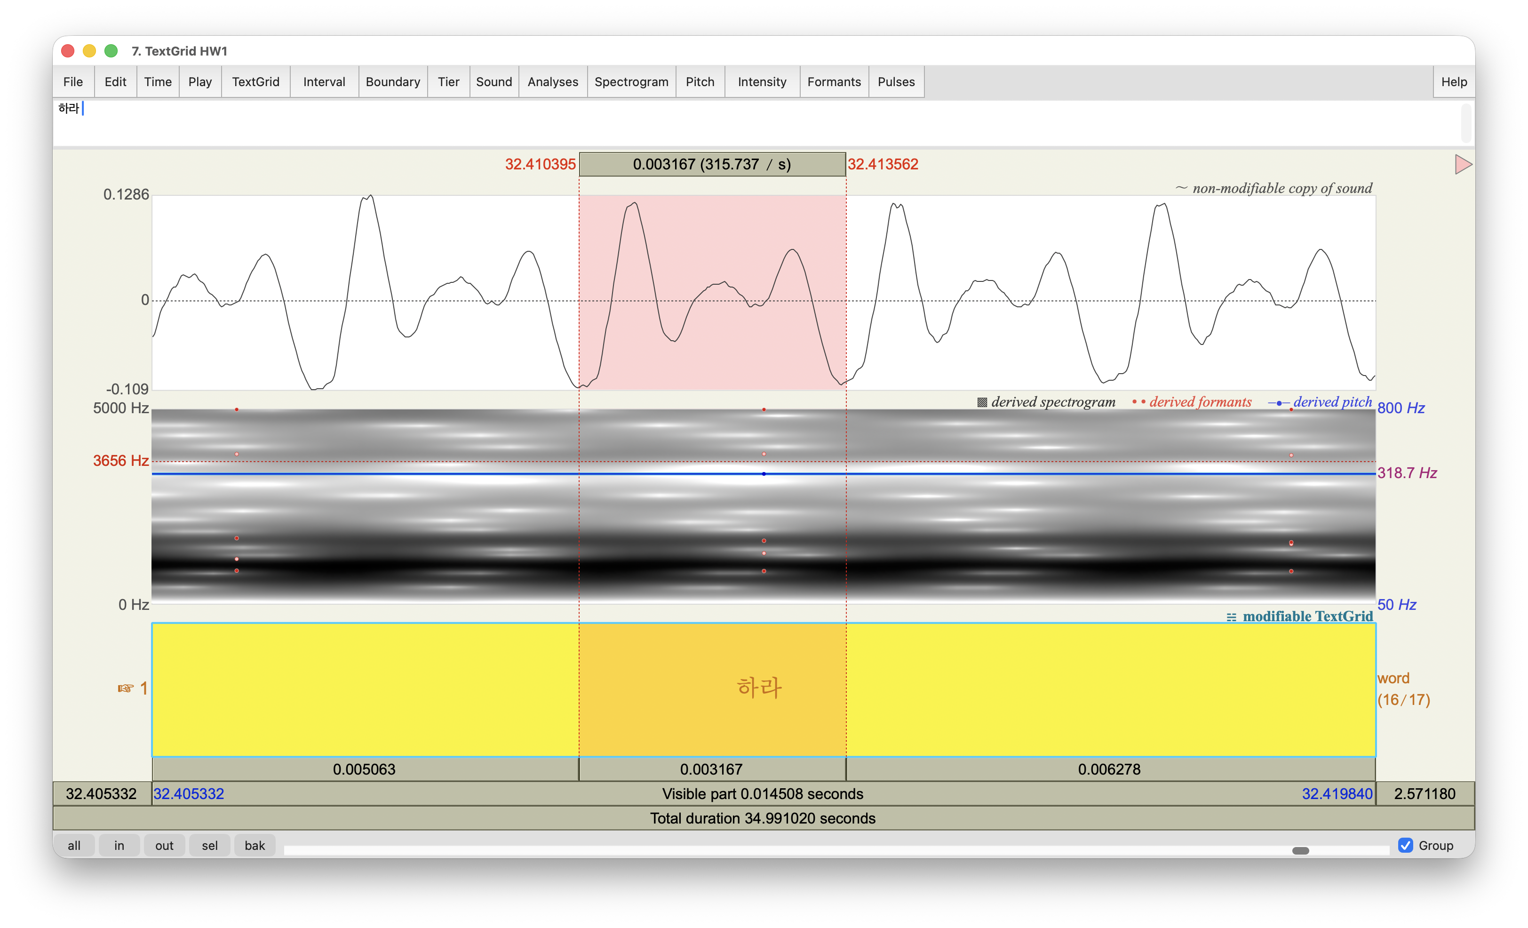This screenshot has width=1528, height=928.
Task: Open the Formants menu
Action: (834, 82)
